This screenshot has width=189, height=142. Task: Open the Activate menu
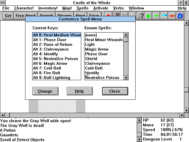pyautogui.click(x=101, y=8)
